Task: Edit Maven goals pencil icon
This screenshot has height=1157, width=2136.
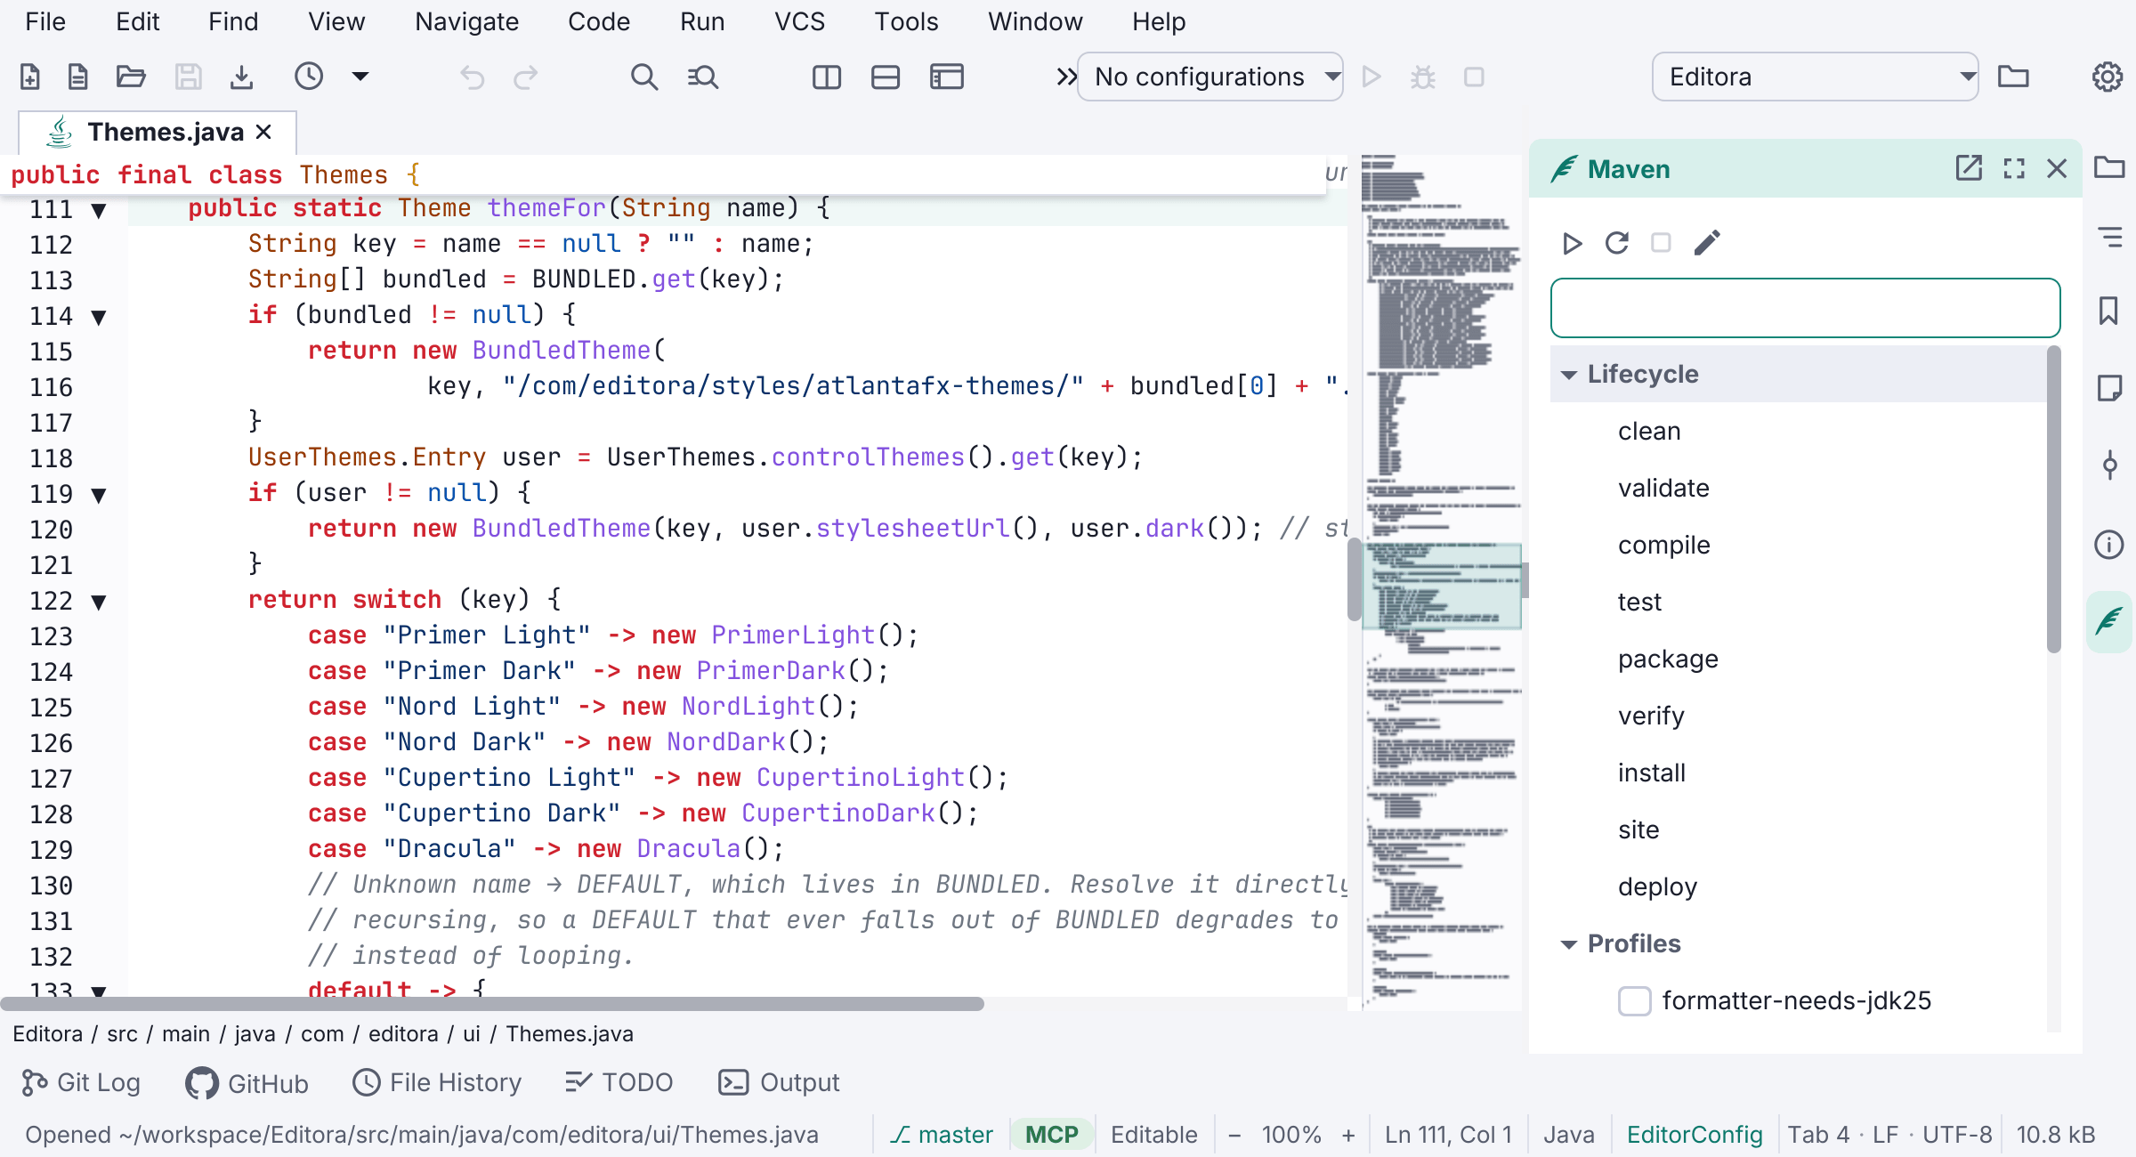Action: pyautogui.click(x=1706, y=243)
